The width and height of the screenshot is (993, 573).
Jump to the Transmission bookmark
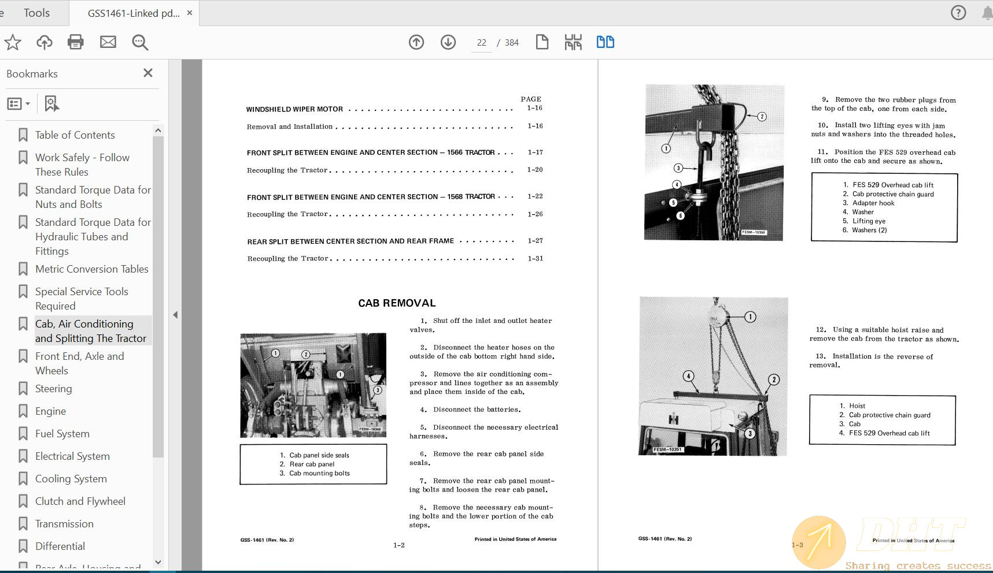pos(64,524)
